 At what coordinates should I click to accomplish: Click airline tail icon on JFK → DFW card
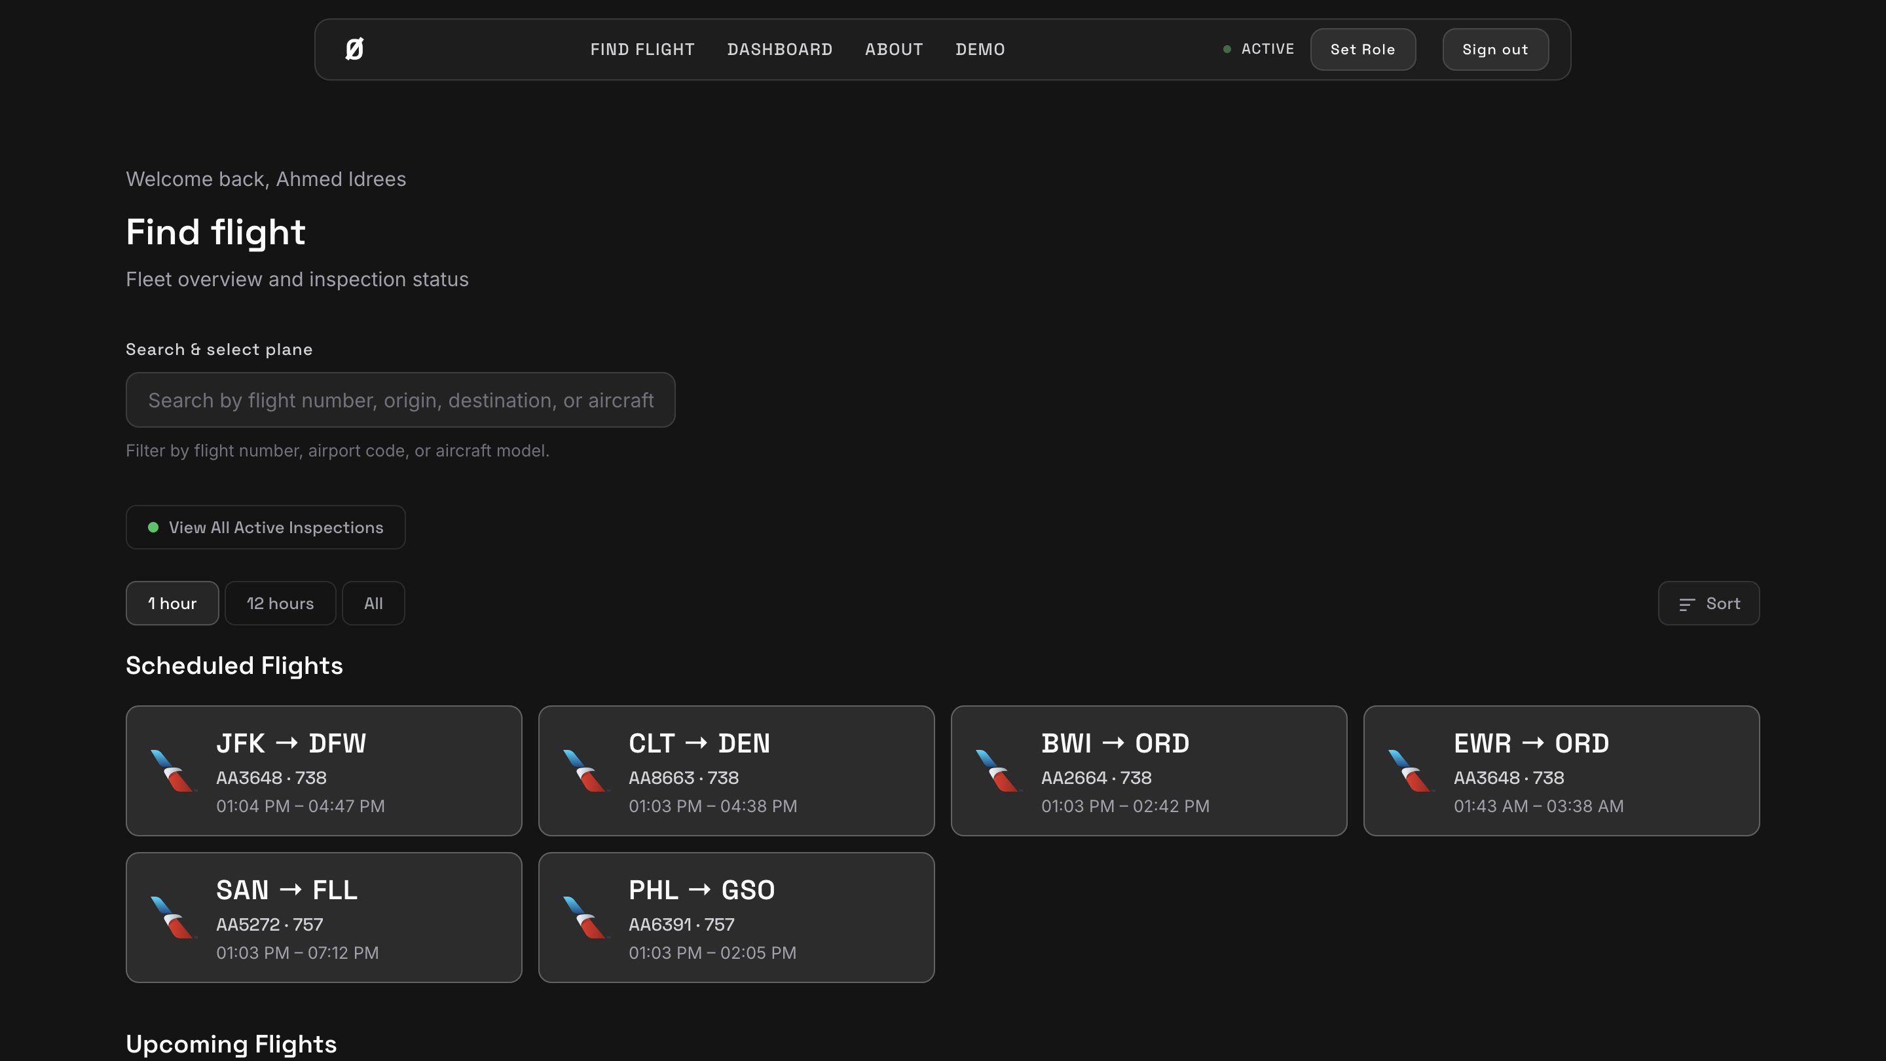[173, 770]
